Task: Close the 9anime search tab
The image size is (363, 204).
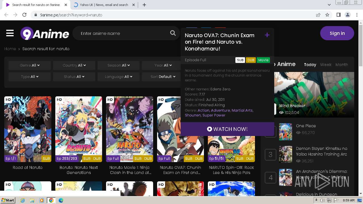Action: pos(66,5)
